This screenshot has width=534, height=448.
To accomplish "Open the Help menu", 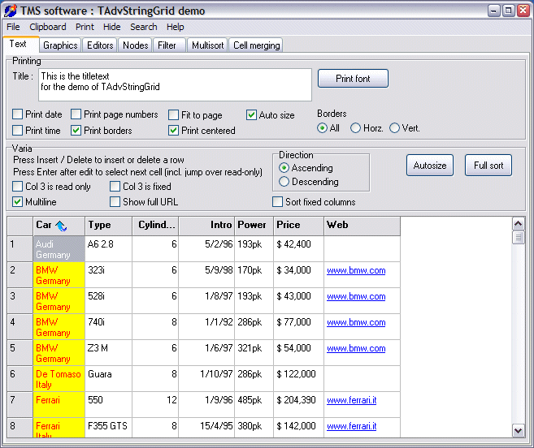I will click(x=175, y=27).
